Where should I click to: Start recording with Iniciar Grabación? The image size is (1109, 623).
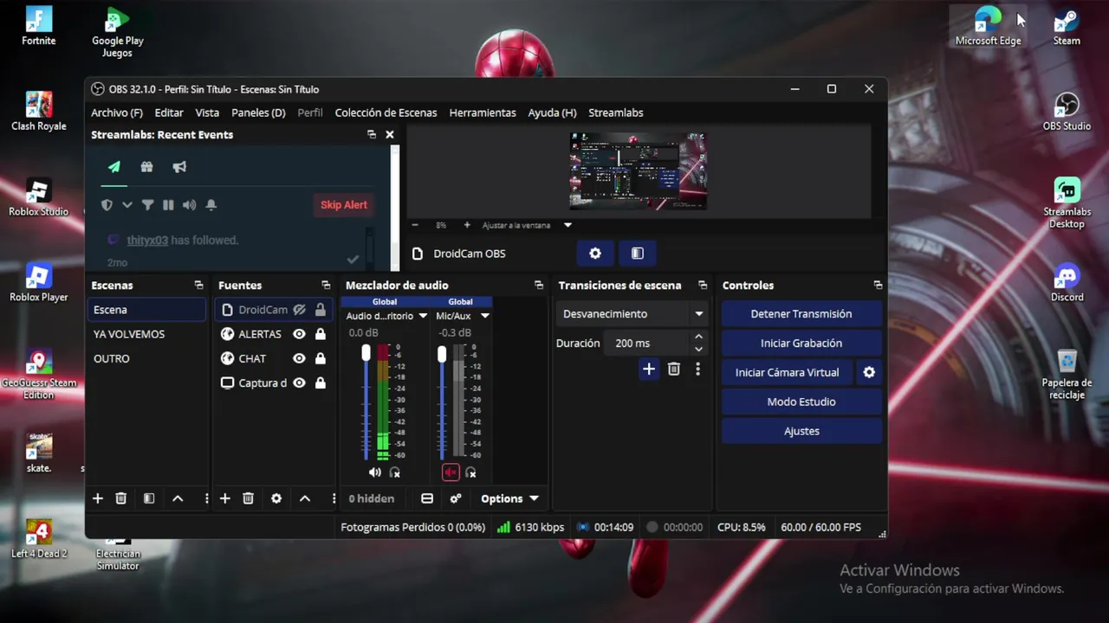pos(801,344)
